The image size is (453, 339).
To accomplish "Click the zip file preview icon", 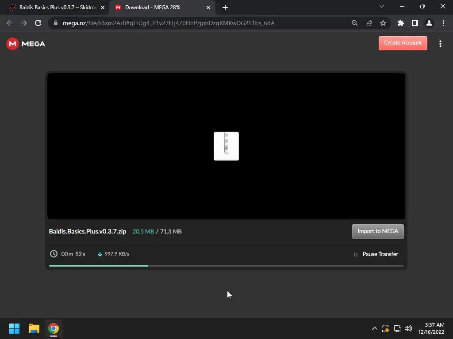I will (x=226, y=146).
